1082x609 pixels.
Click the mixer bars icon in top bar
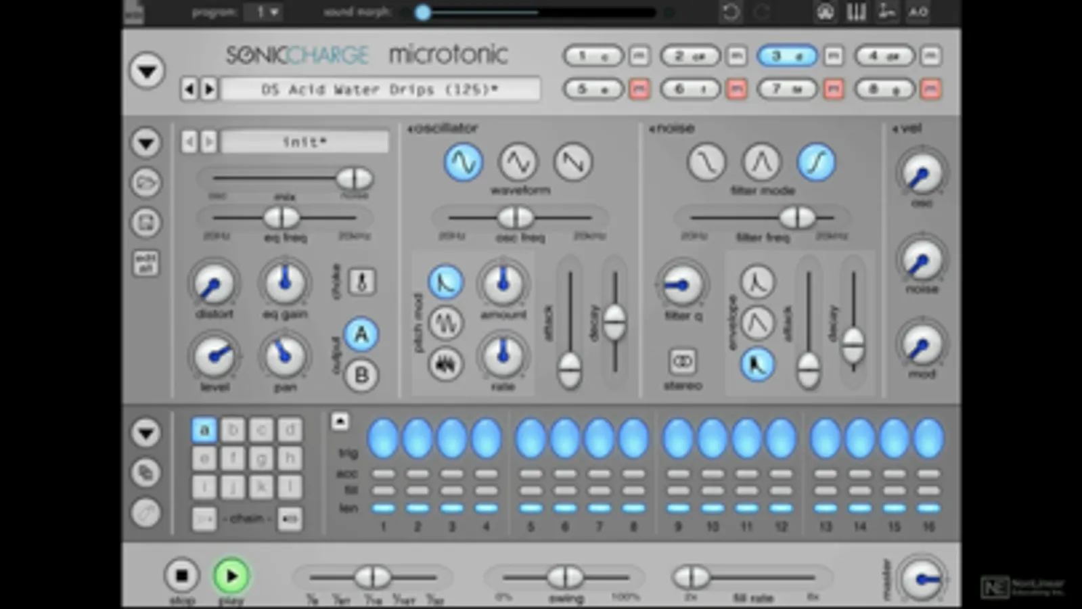point(856,12)
